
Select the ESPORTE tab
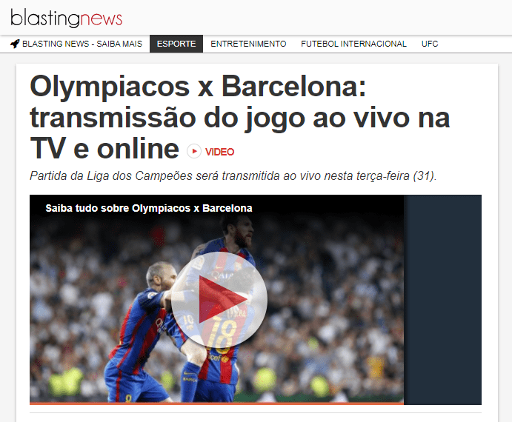pyautogui.click(x=176, y=44)
